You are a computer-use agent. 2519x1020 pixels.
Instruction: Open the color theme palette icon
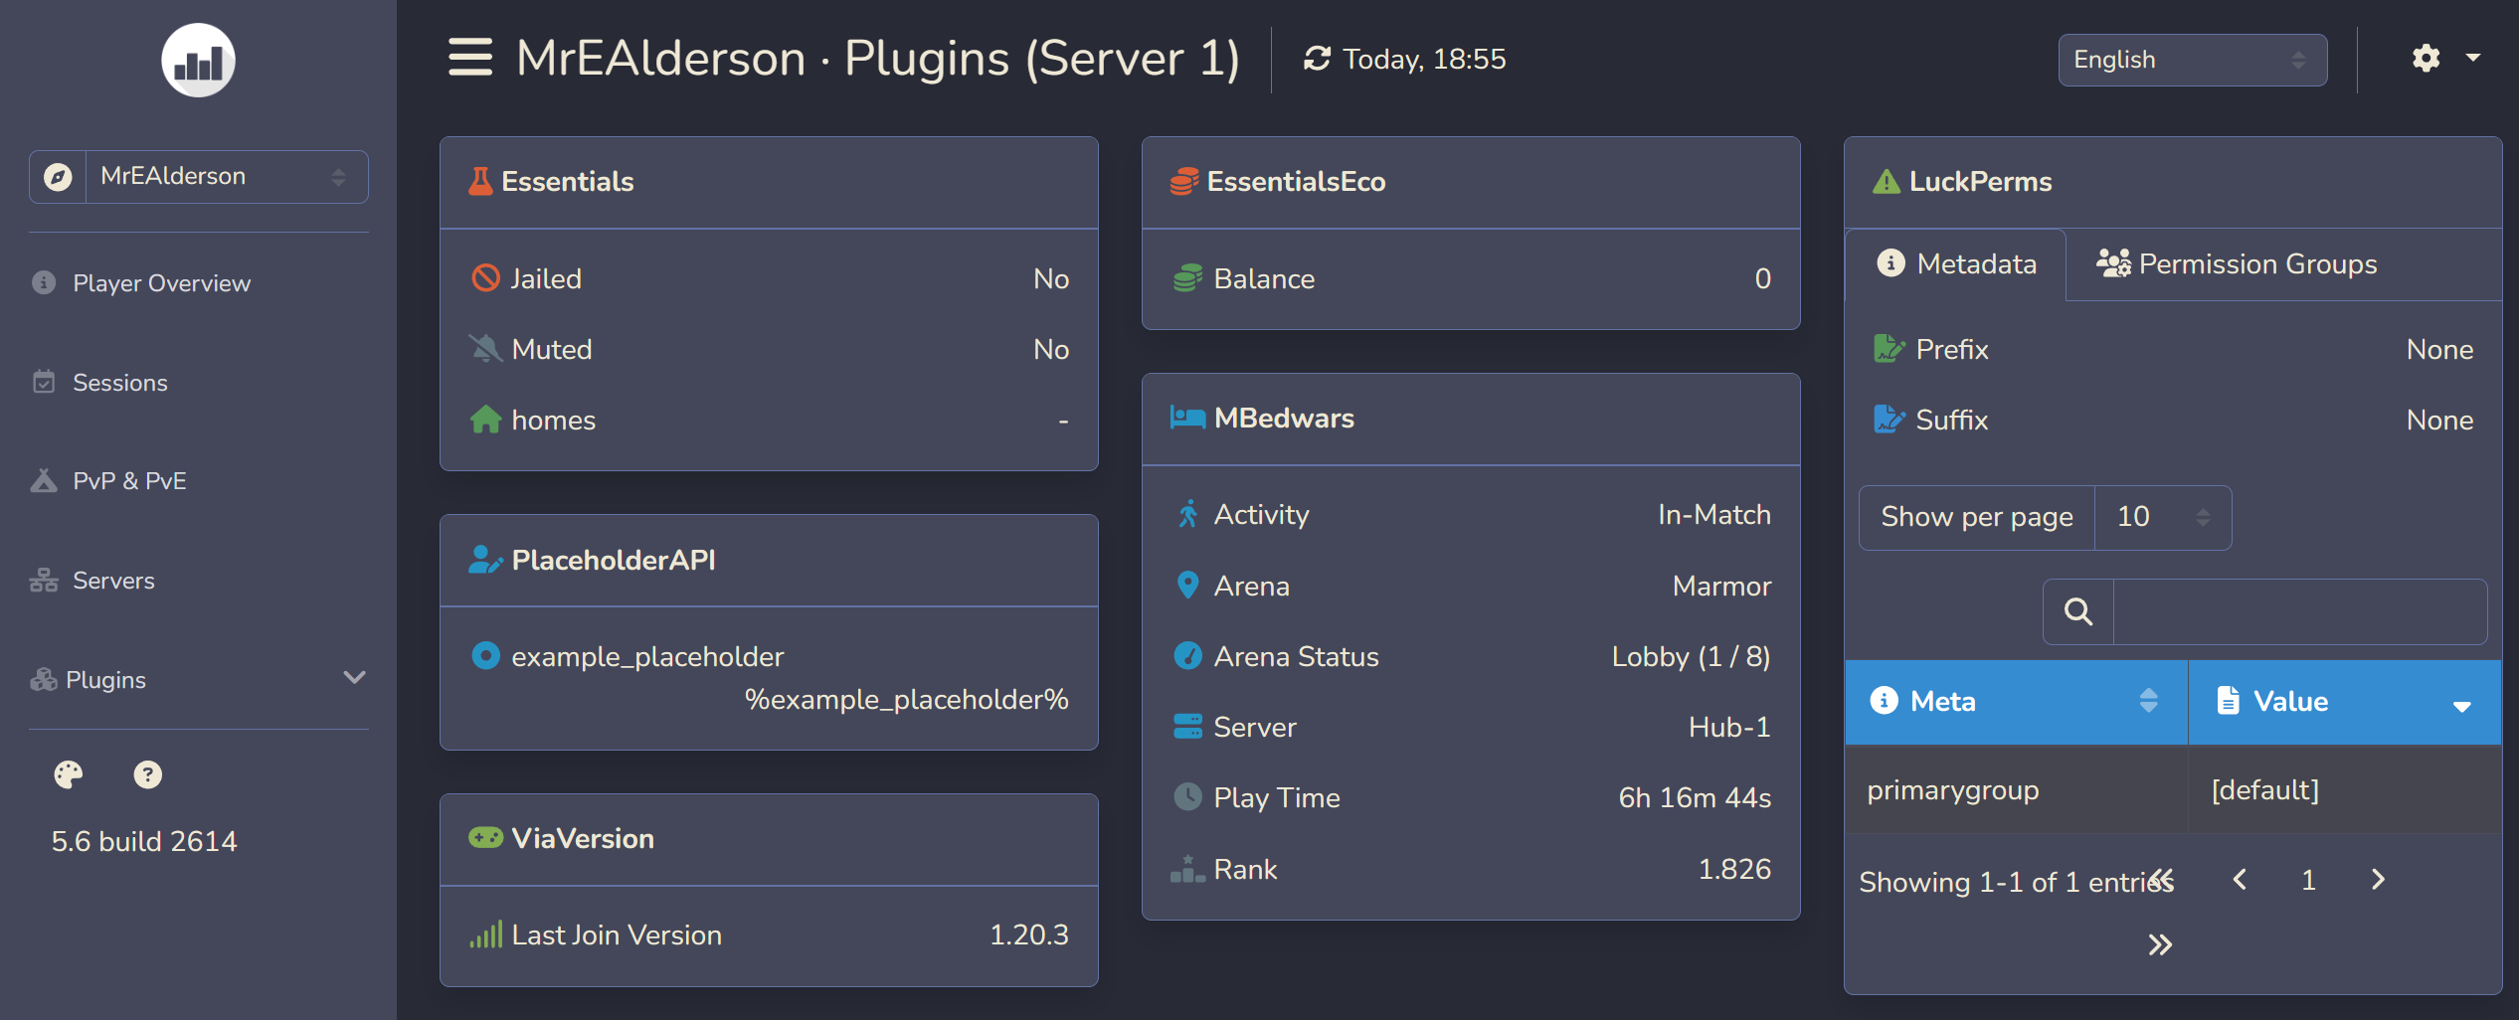(x=69, y=774)
